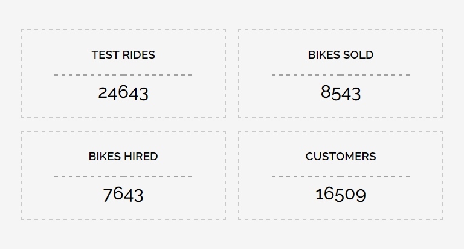464x249 pixels.
Task: Click the word TEST in first card
Action: tap(106, 55)
